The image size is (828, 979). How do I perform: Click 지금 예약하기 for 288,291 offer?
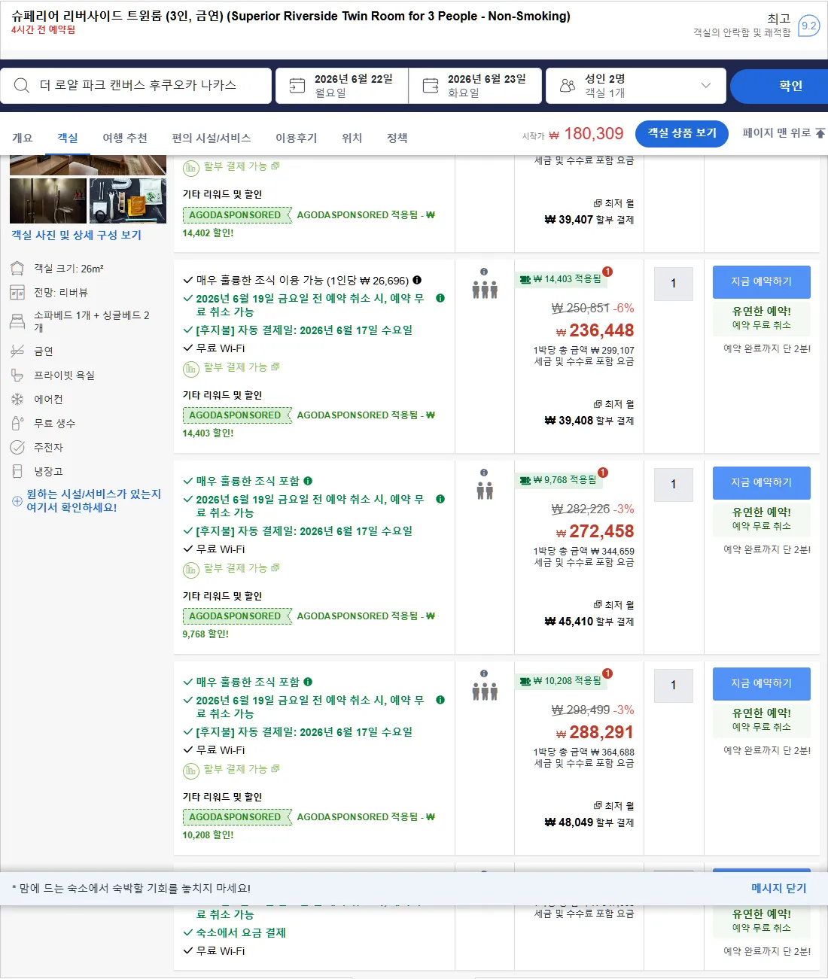pyautogui.click(x=762, y=683)
